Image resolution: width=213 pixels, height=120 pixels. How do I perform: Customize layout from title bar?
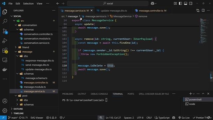click(x=175, y=3)
